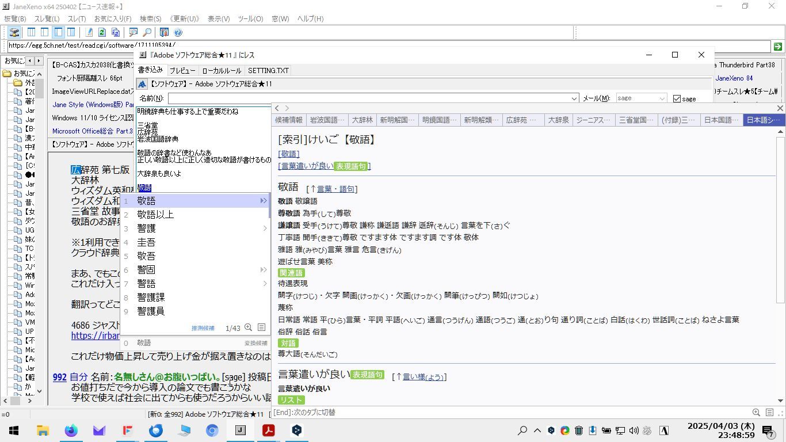The width and height of the screenshot is (786, 442).
Task: Close the dictionary panel with its X
Action: click(780, 108)
